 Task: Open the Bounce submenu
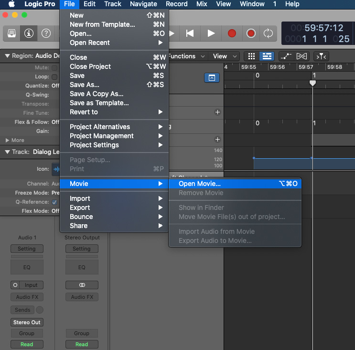pos(114,217)
